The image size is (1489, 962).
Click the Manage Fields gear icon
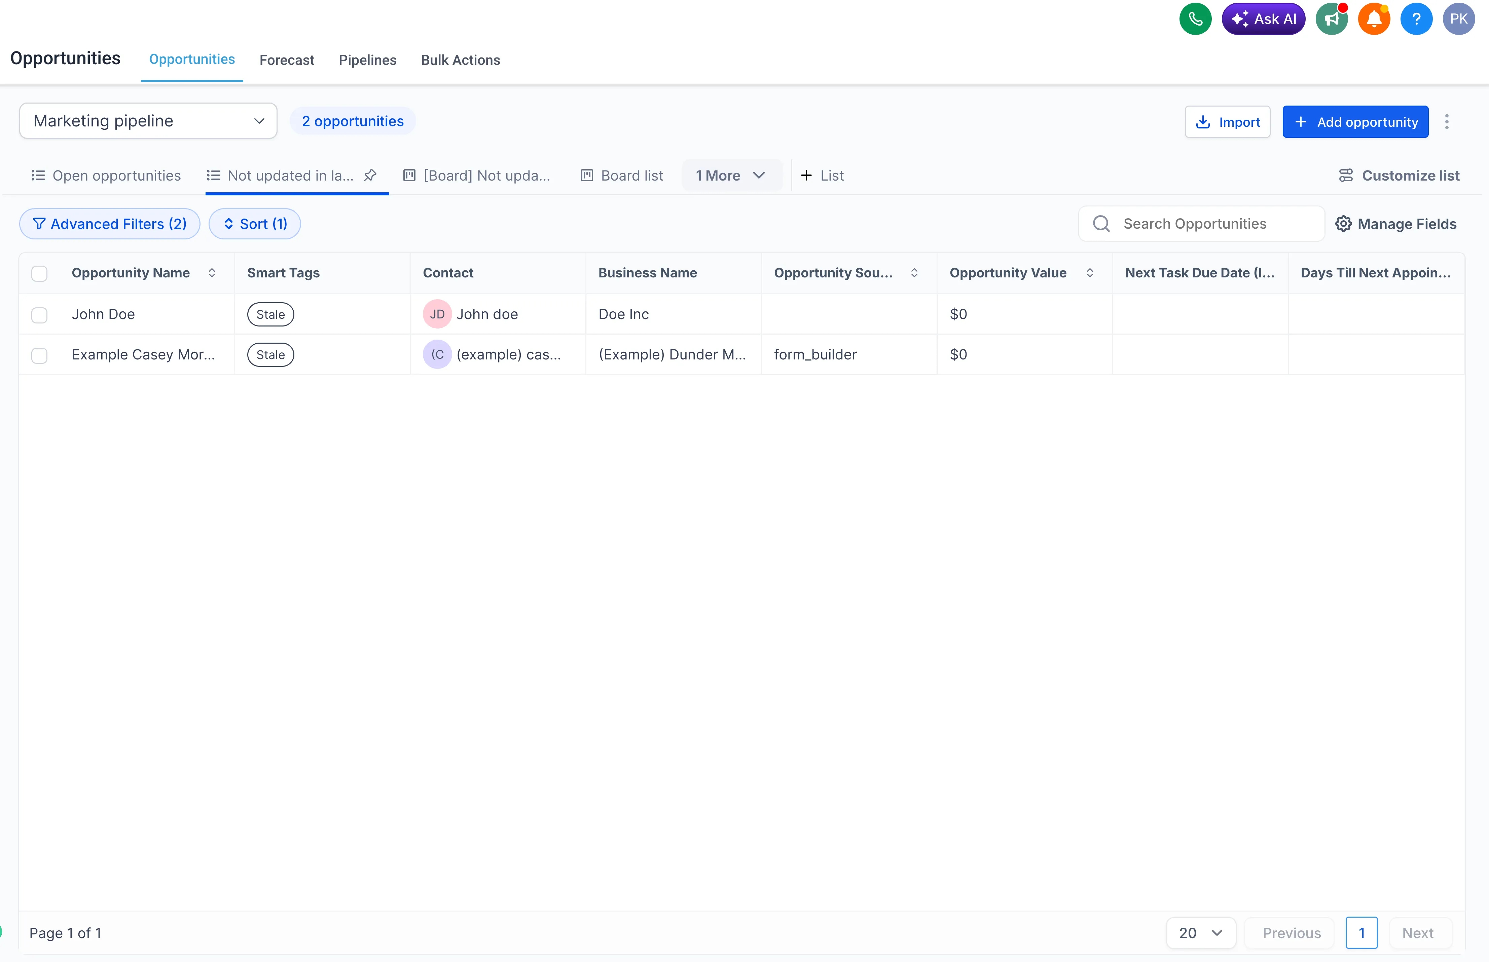1343,224
